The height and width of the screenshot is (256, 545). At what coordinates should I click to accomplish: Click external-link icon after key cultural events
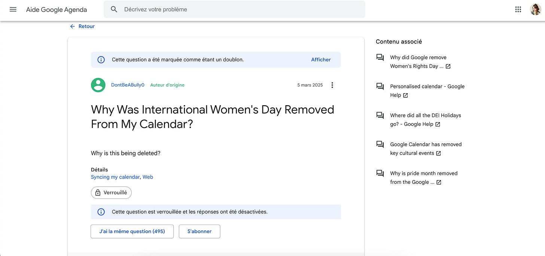pyautogui.click(x=439, y=153)
